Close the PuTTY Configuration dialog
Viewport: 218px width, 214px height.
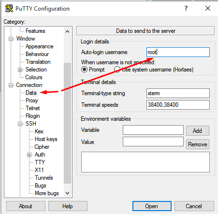click(x=208, y=8)
